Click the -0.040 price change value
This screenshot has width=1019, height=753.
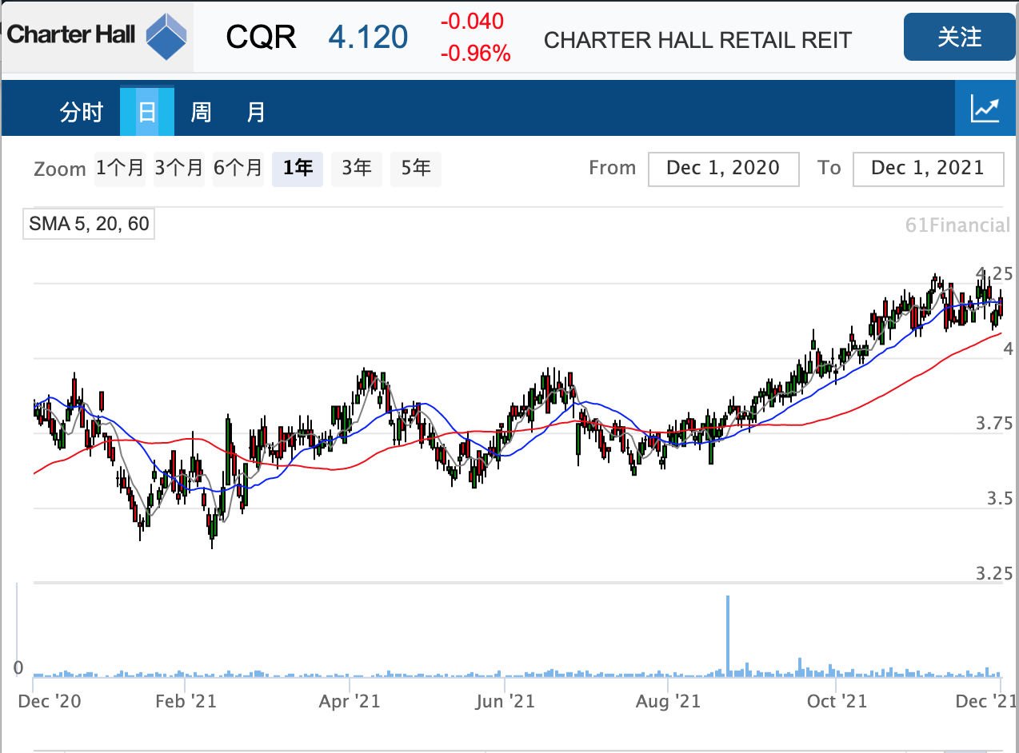point(472,21)
